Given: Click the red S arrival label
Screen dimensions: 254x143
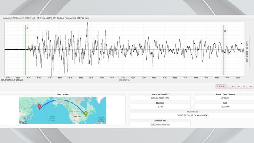Looking at the screenshot, I should pyautogui.click(x=225, y=31).
